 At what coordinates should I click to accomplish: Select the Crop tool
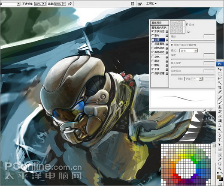pos(219,87)
